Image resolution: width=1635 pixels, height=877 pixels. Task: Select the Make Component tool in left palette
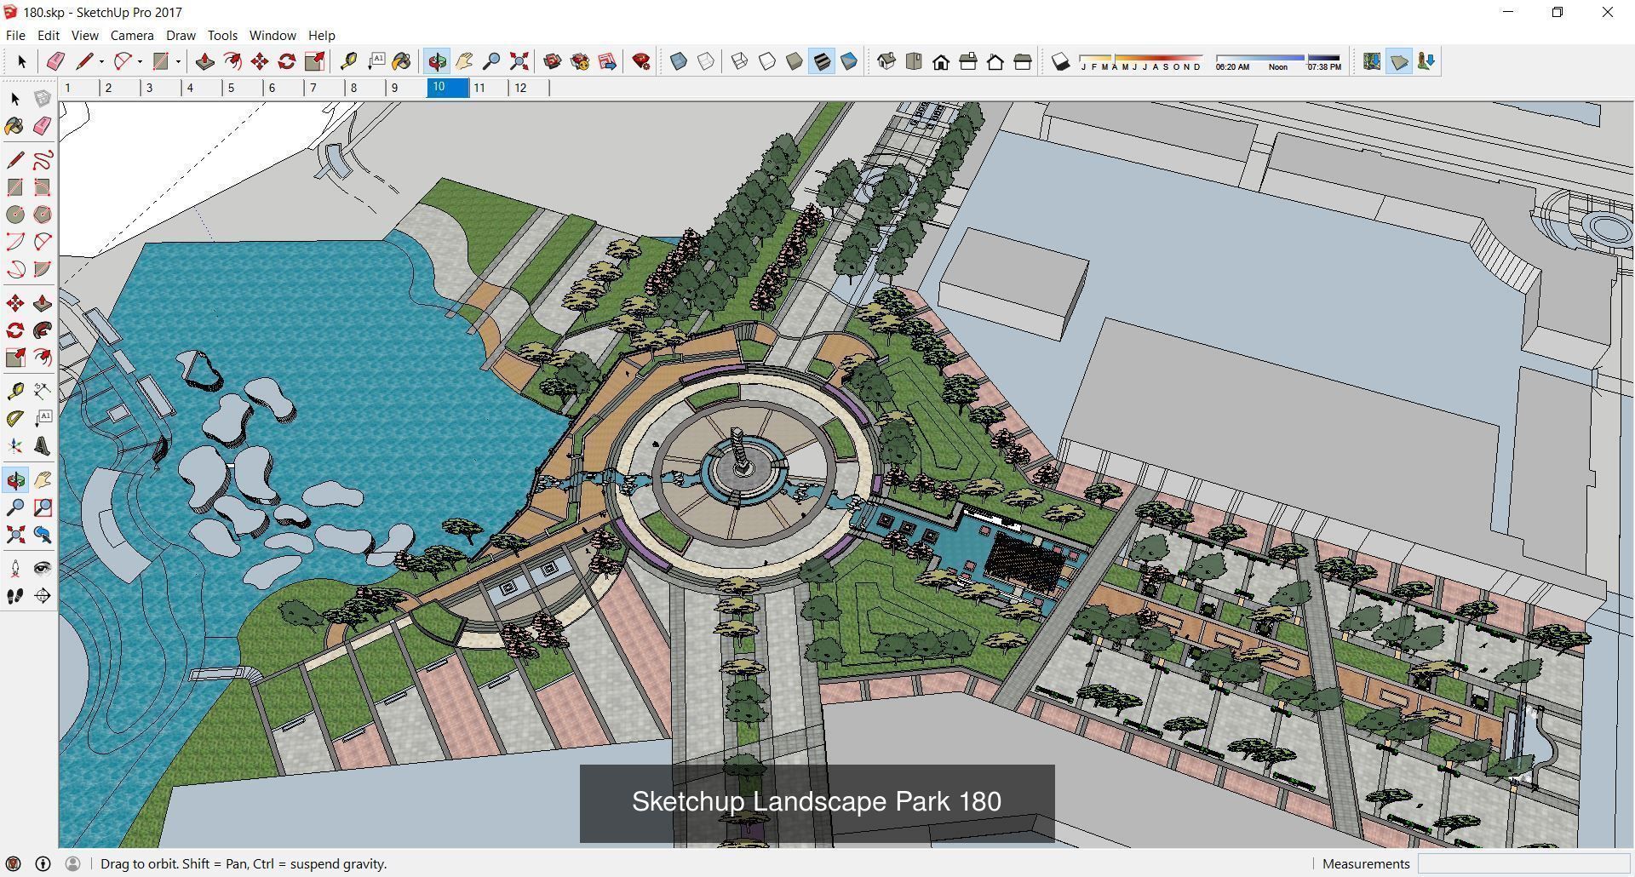43,99
